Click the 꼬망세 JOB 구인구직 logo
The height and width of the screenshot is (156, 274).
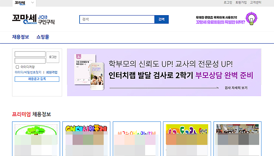click(x=33, y=19)
